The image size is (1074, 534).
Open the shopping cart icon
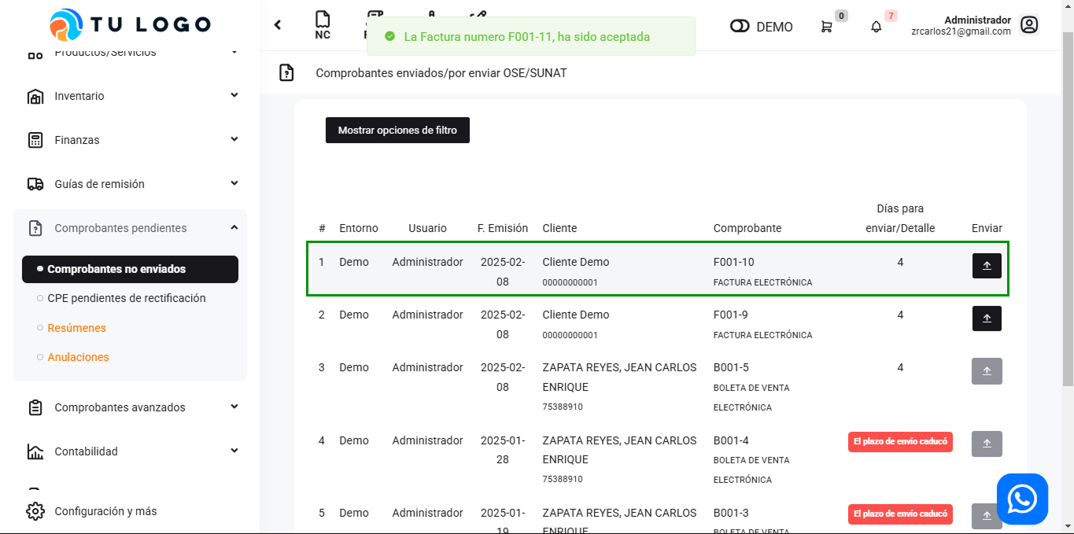[826, 27]
